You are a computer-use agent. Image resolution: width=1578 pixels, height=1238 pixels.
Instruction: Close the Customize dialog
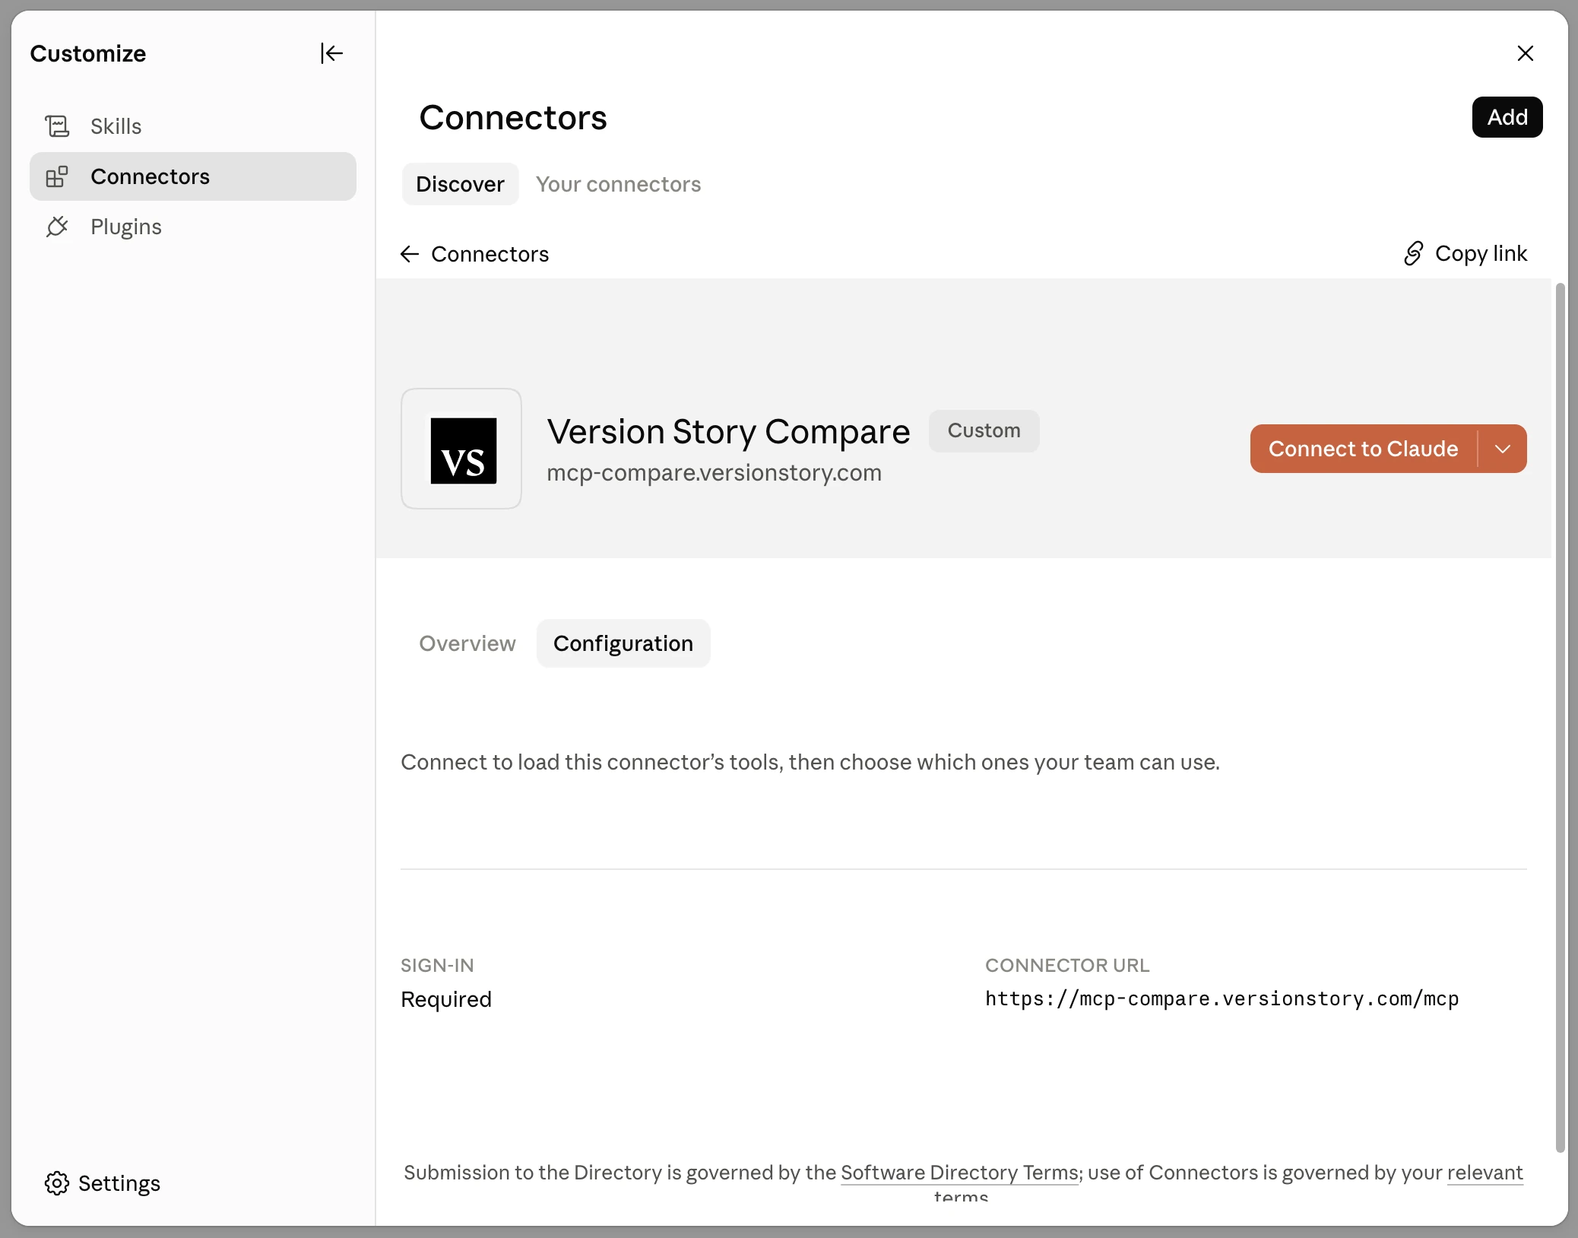pyautogui.click(x=1525, y=53)
